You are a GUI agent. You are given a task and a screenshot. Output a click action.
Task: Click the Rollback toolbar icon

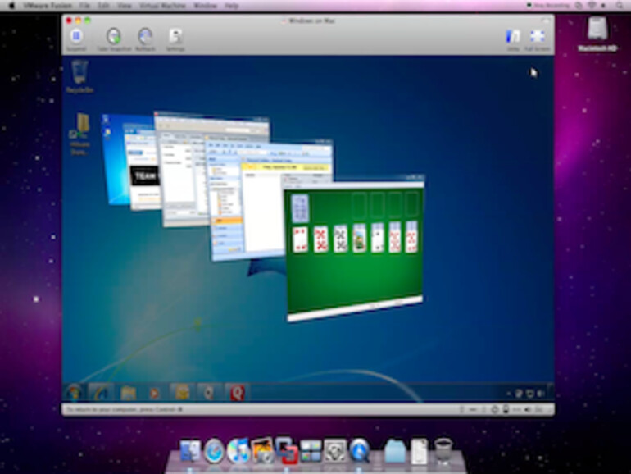point(145,36)
